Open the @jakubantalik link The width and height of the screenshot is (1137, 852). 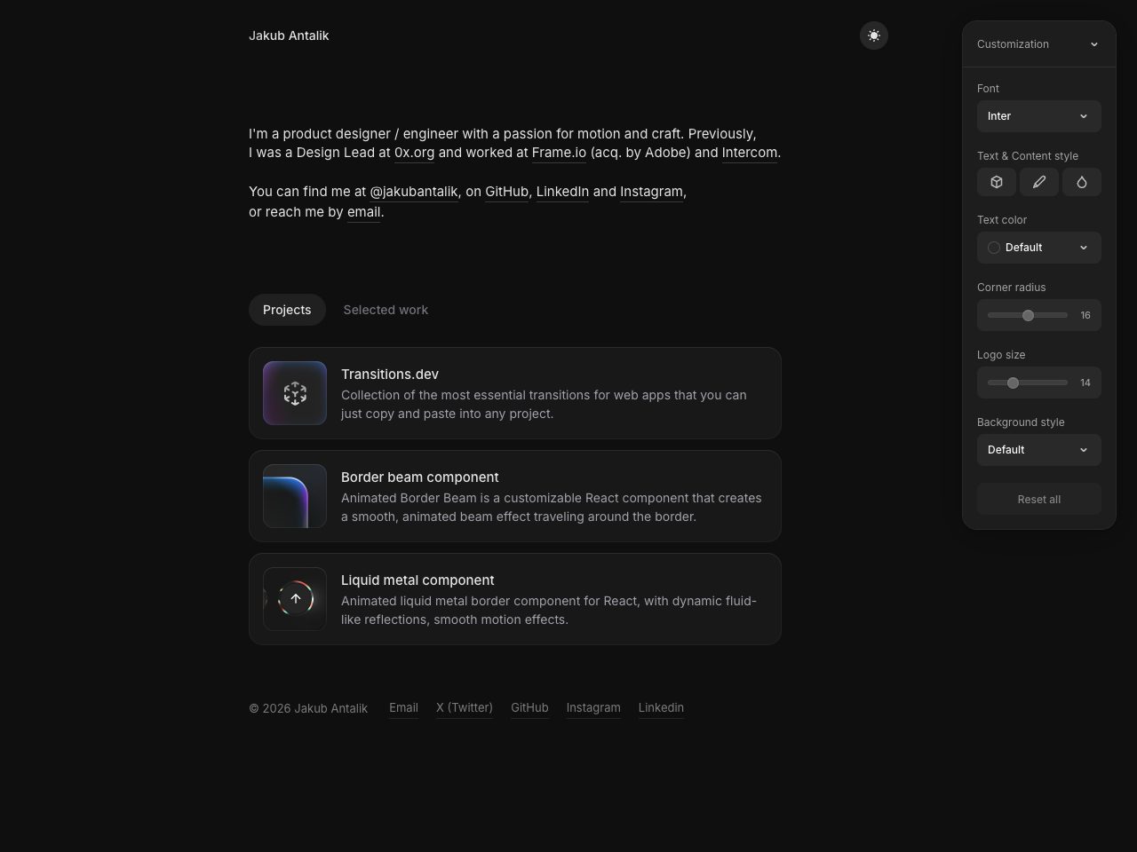point(414,192)
